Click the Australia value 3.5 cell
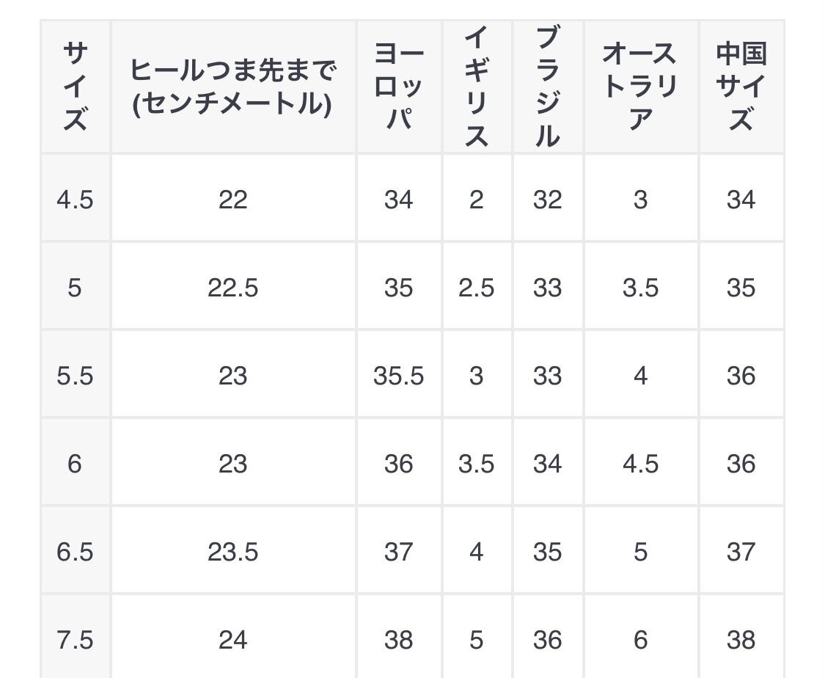The image size is (825, 678). 640,288
